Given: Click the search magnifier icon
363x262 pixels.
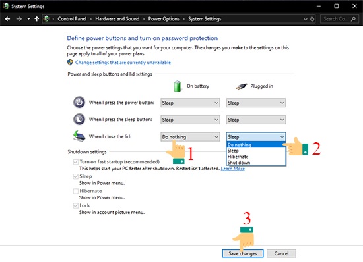Looking at the screenshot, I should coord(353,19).
